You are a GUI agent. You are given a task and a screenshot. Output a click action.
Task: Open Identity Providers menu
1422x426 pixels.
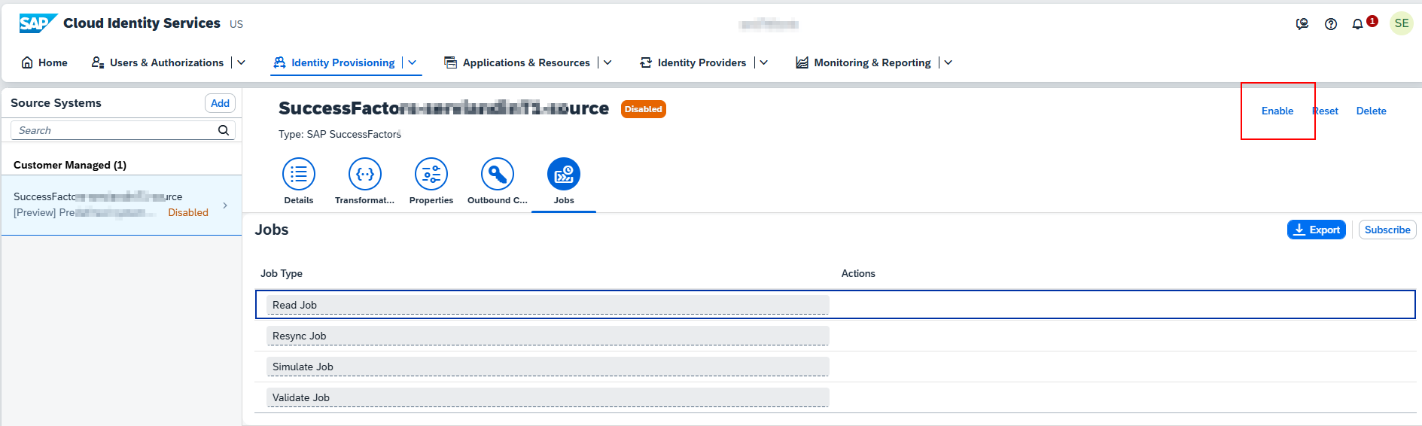[x=702, y=62]
